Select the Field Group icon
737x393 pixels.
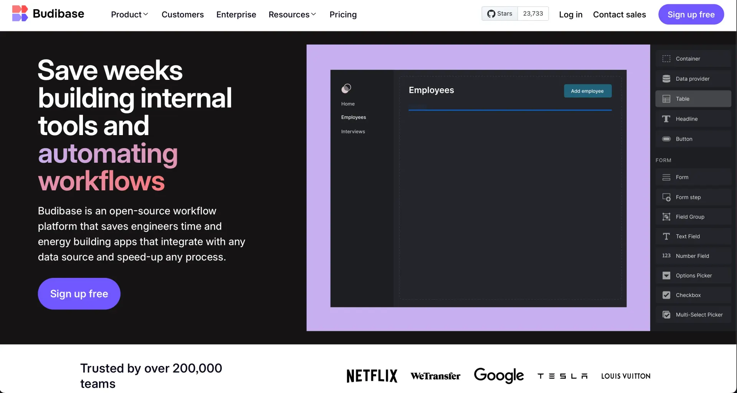click(x=666, y=217)
